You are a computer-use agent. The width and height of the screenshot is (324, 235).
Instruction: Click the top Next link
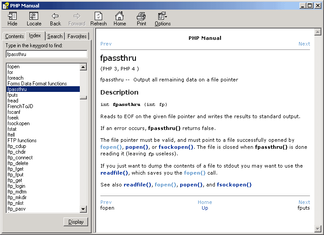[x=304, y=44]
